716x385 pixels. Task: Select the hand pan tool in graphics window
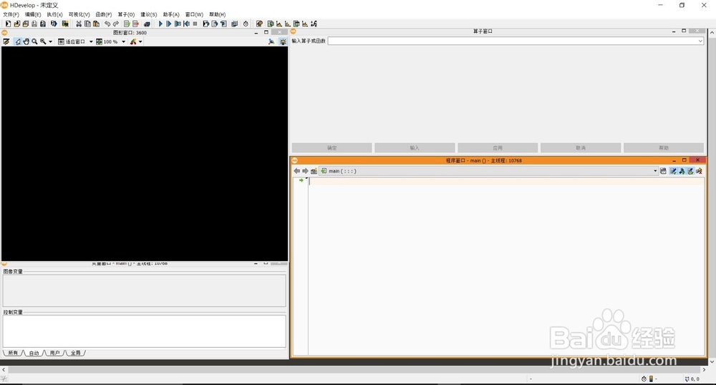pos(26,42)
